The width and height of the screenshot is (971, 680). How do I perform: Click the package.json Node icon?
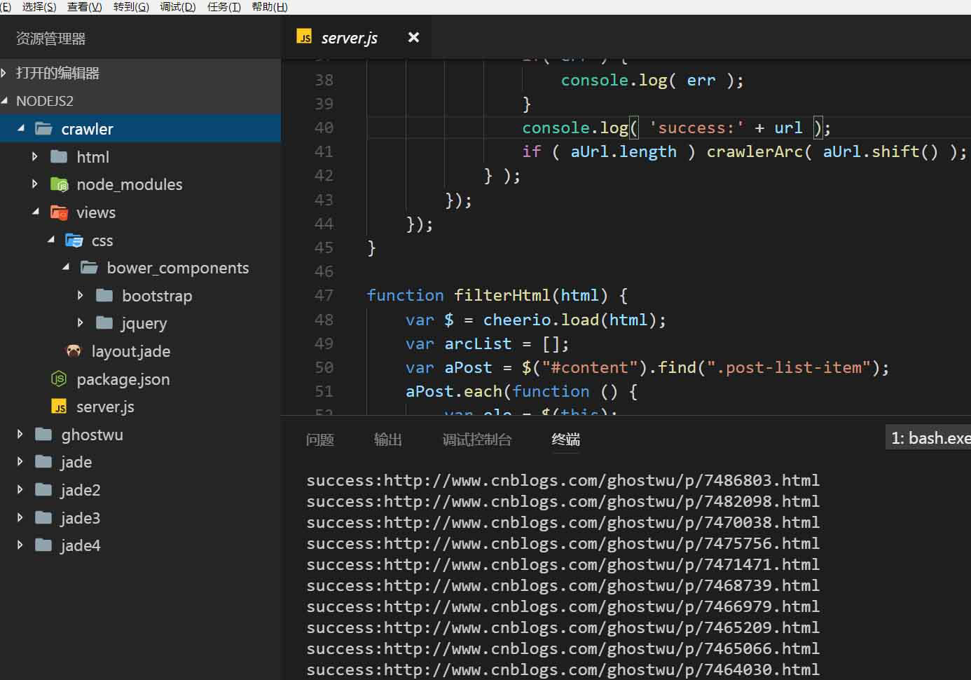click(x=59, y=379)
